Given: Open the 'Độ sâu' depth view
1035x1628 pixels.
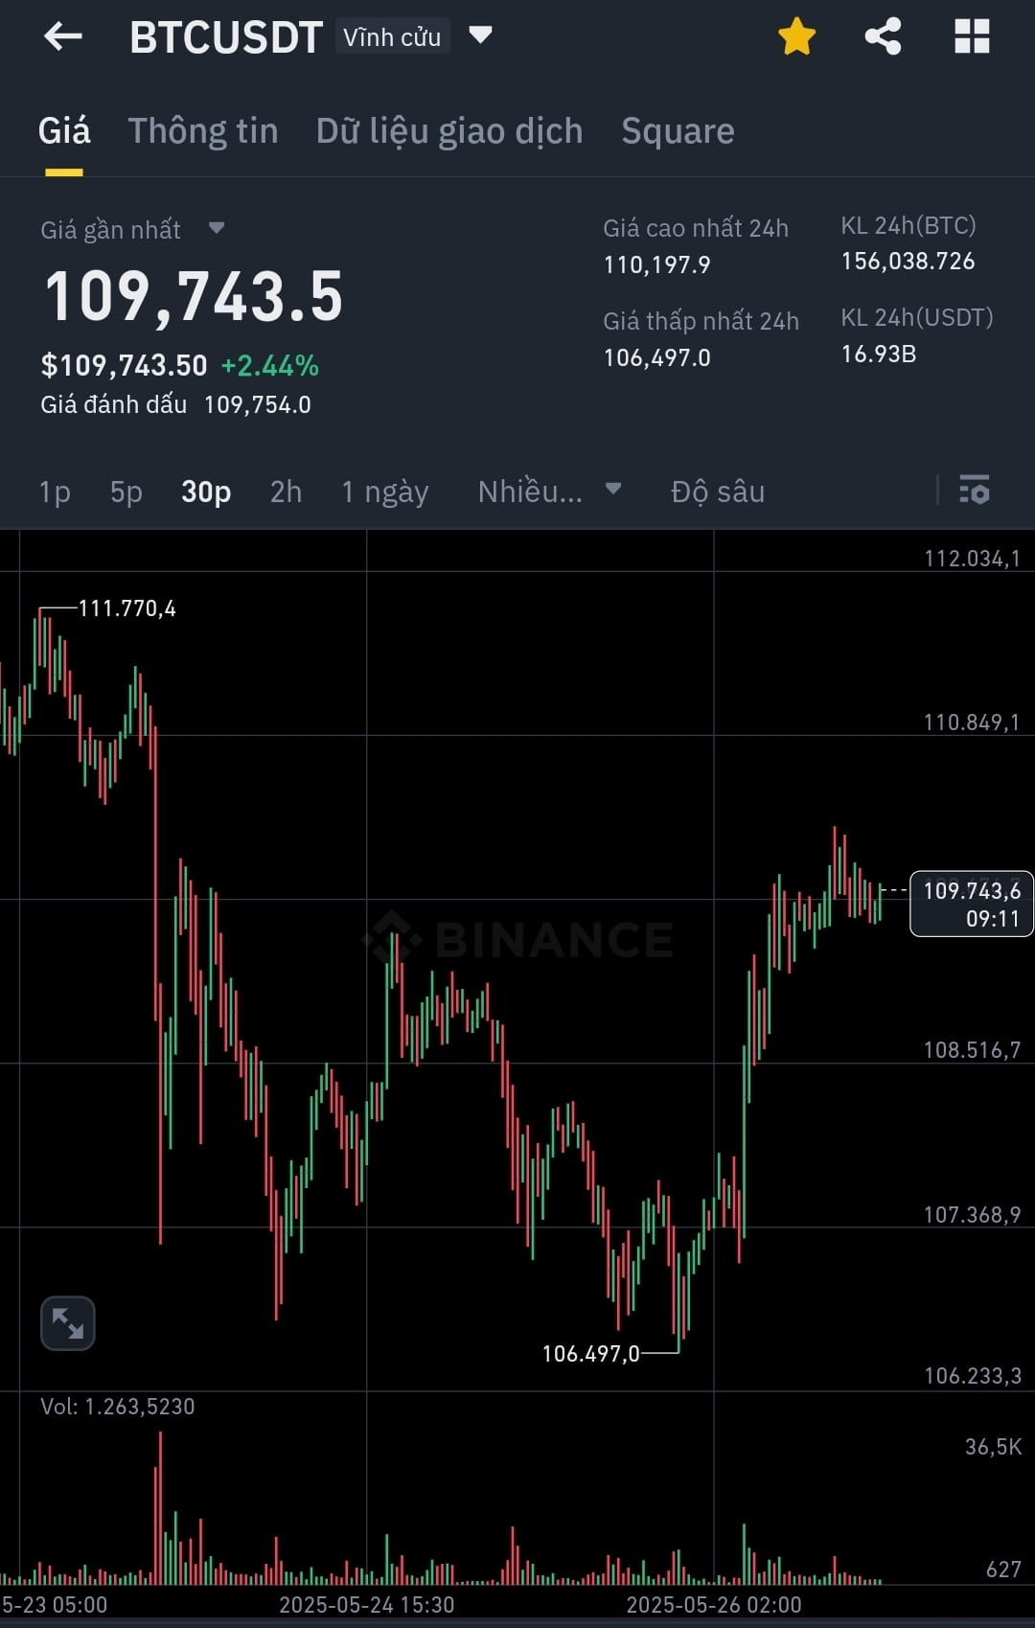Looking at the screenshot, I should [718, 492].
